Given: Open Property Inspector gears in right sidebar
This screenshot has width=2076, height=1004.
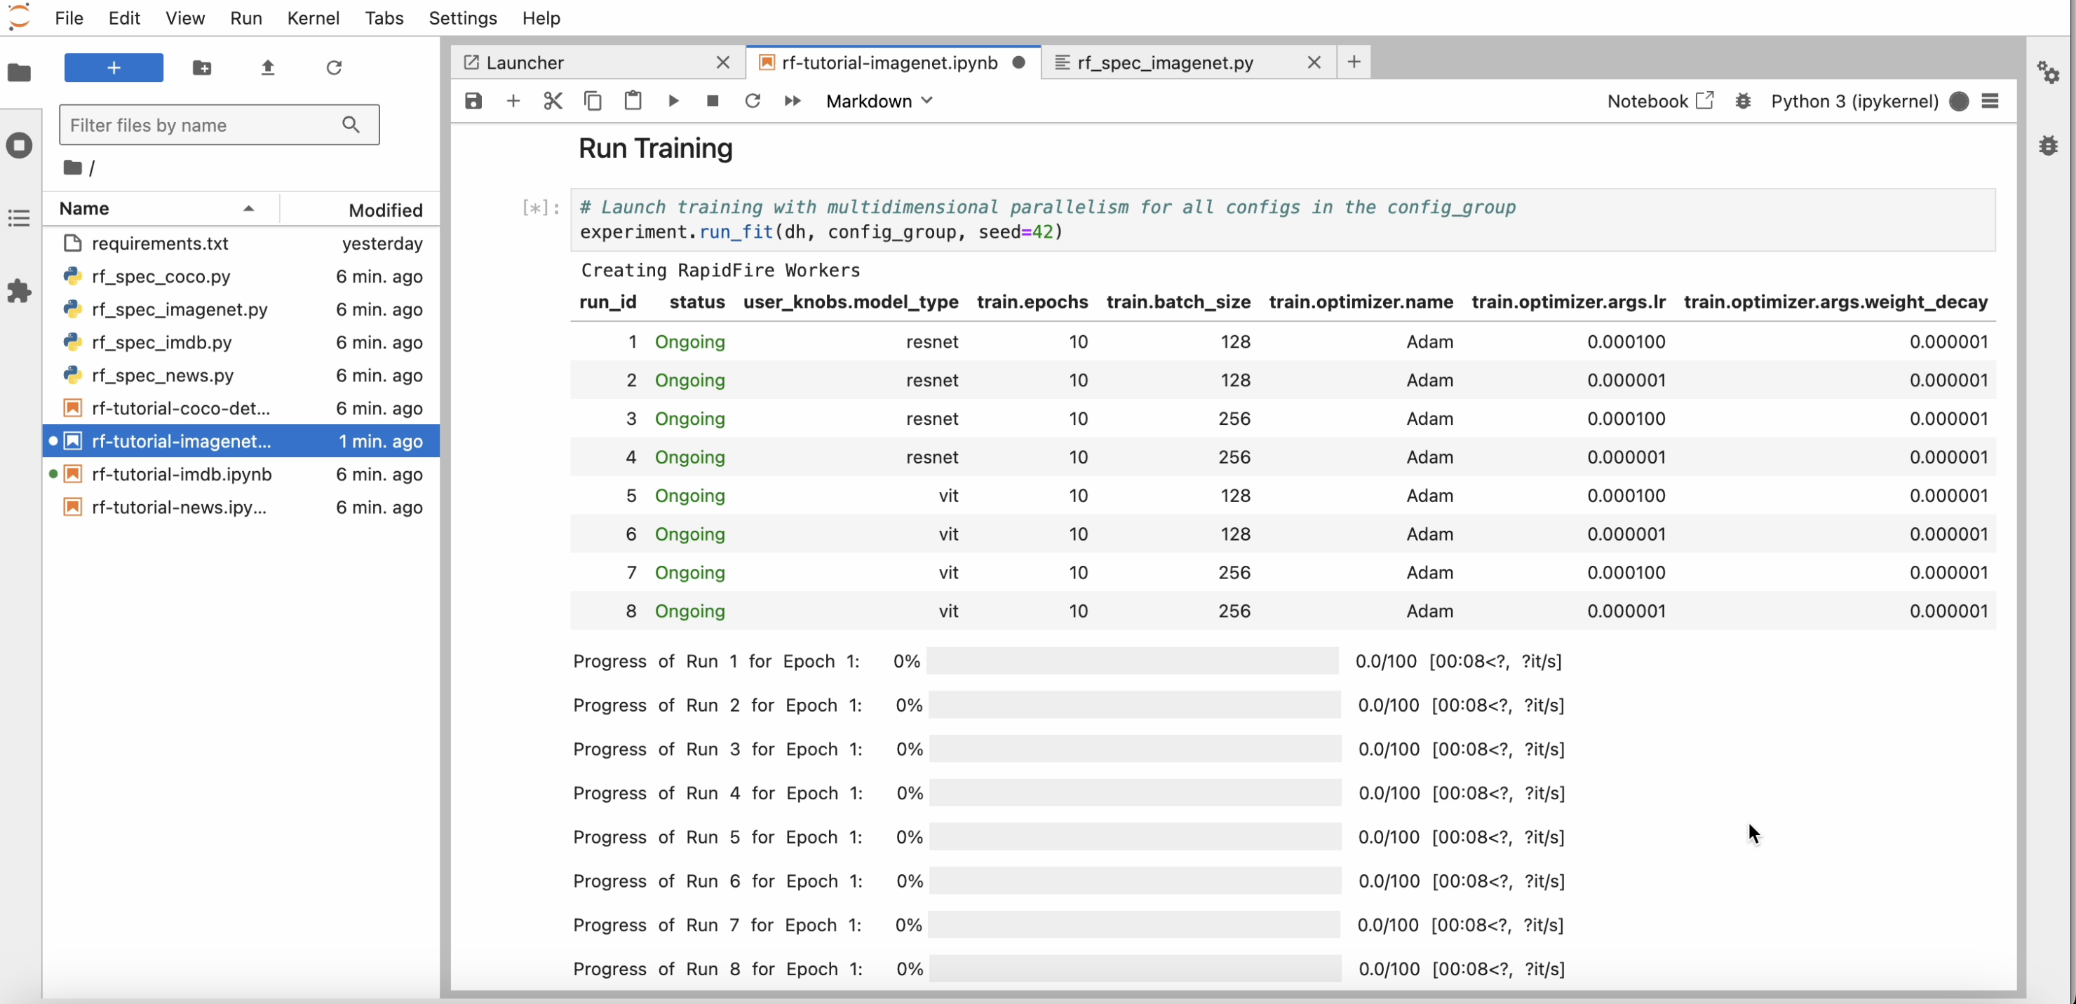Looking at the screenshot, I should click(x=2049, y=72).
